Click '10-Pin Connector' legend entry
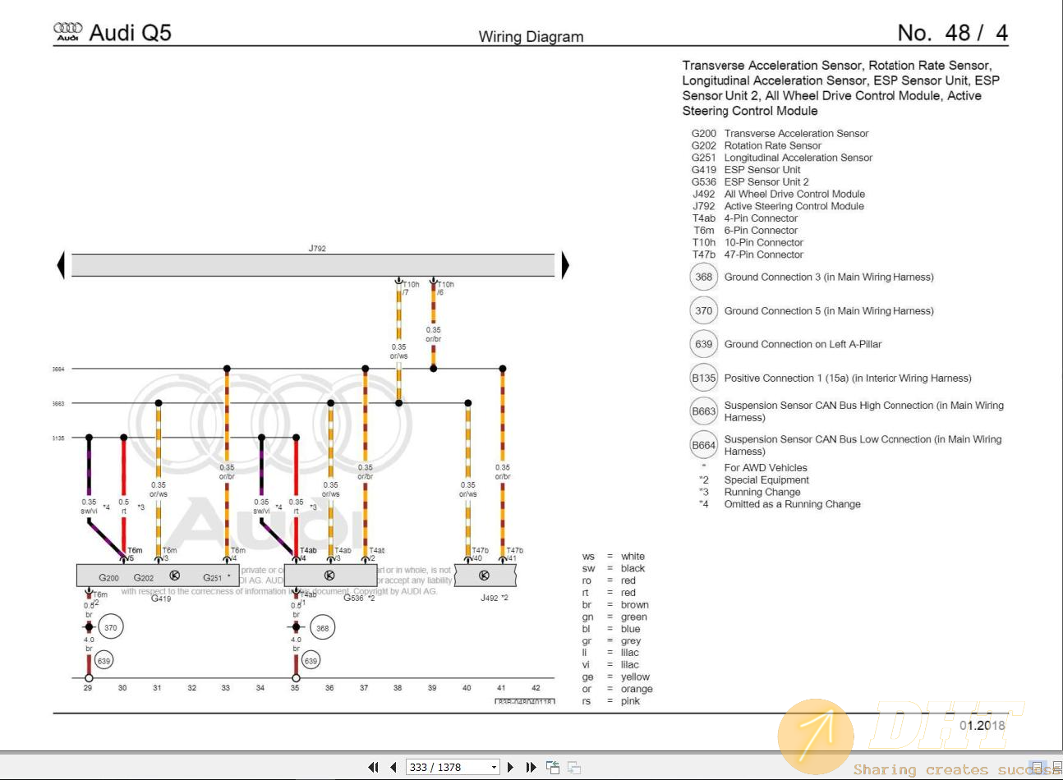 [763, 242]
